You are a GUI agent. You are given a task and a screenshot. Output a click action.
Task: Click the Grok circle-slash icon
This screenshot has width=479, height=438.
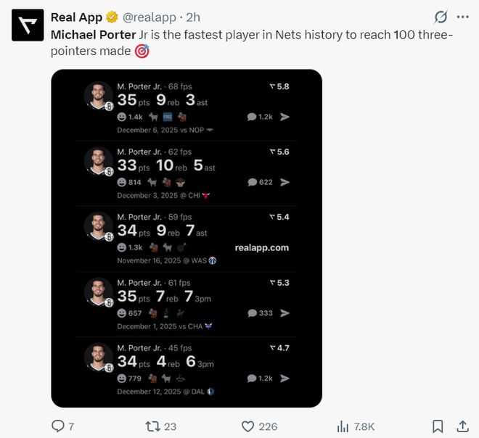click(x=441, y=17)
